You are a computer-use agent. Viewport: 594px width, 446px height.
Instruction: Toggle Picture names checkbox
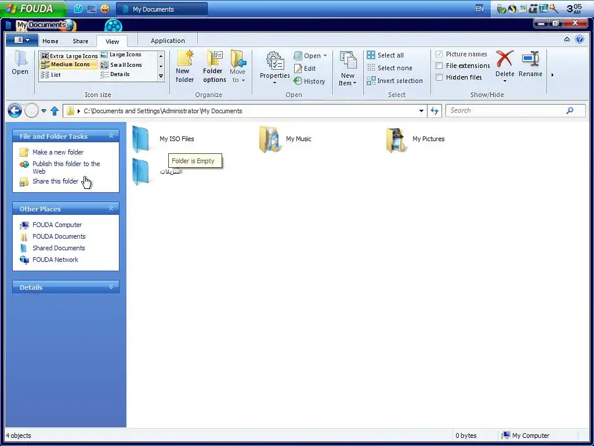439,54
